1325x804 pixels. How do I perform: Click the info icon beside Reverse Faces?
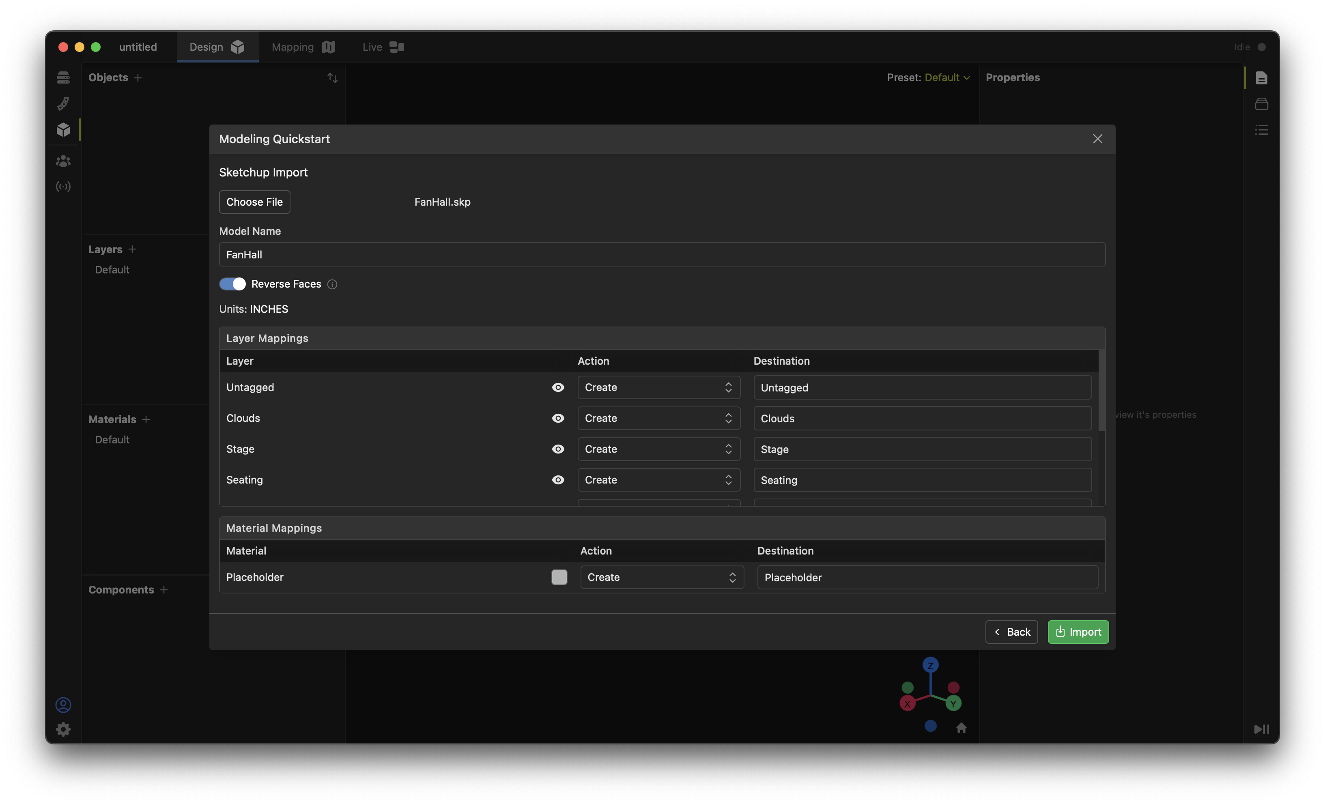point(332,284)
